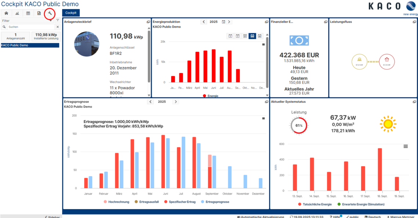
Task: Toggle Automatische Aktualisierung in status bar
Action: 260,217
